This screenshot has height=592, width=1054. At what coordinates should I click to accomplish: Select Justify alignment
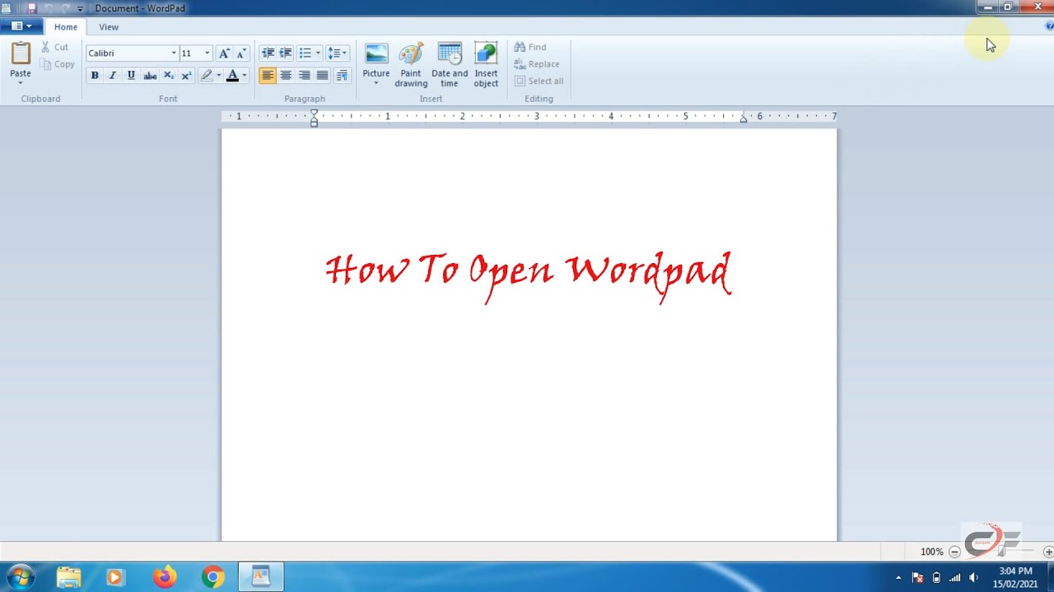click(322, 76)
